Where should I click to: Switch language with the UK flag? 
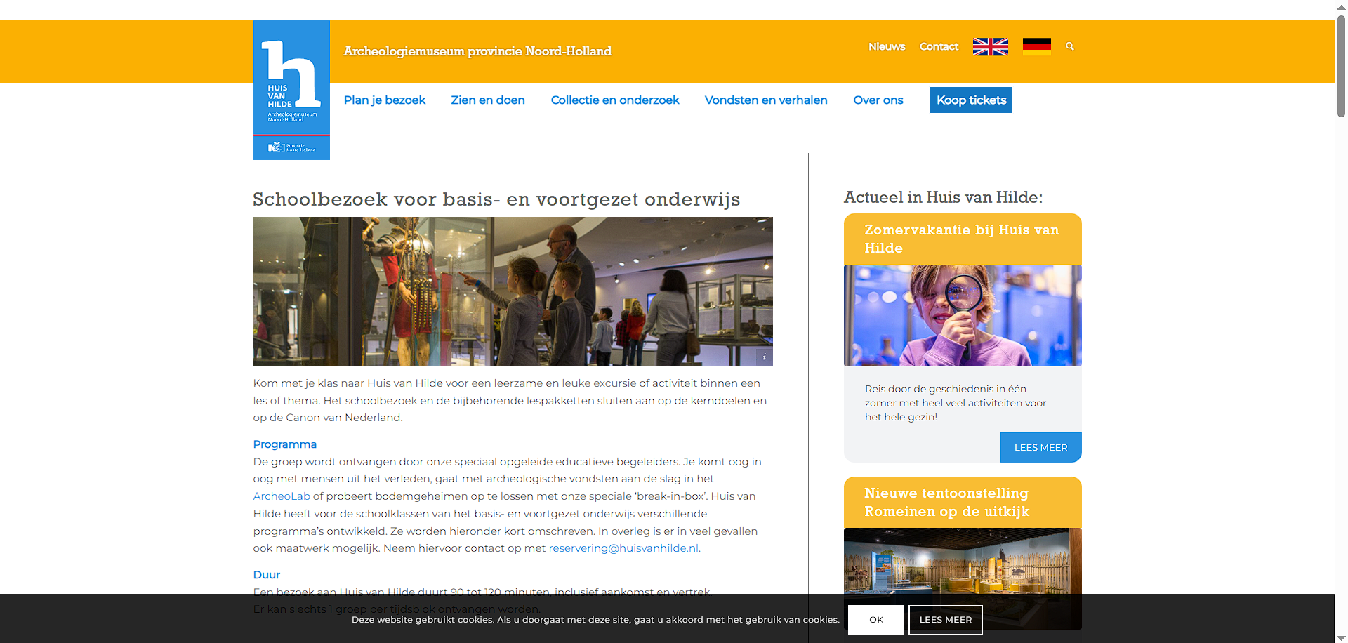(990, 47)
